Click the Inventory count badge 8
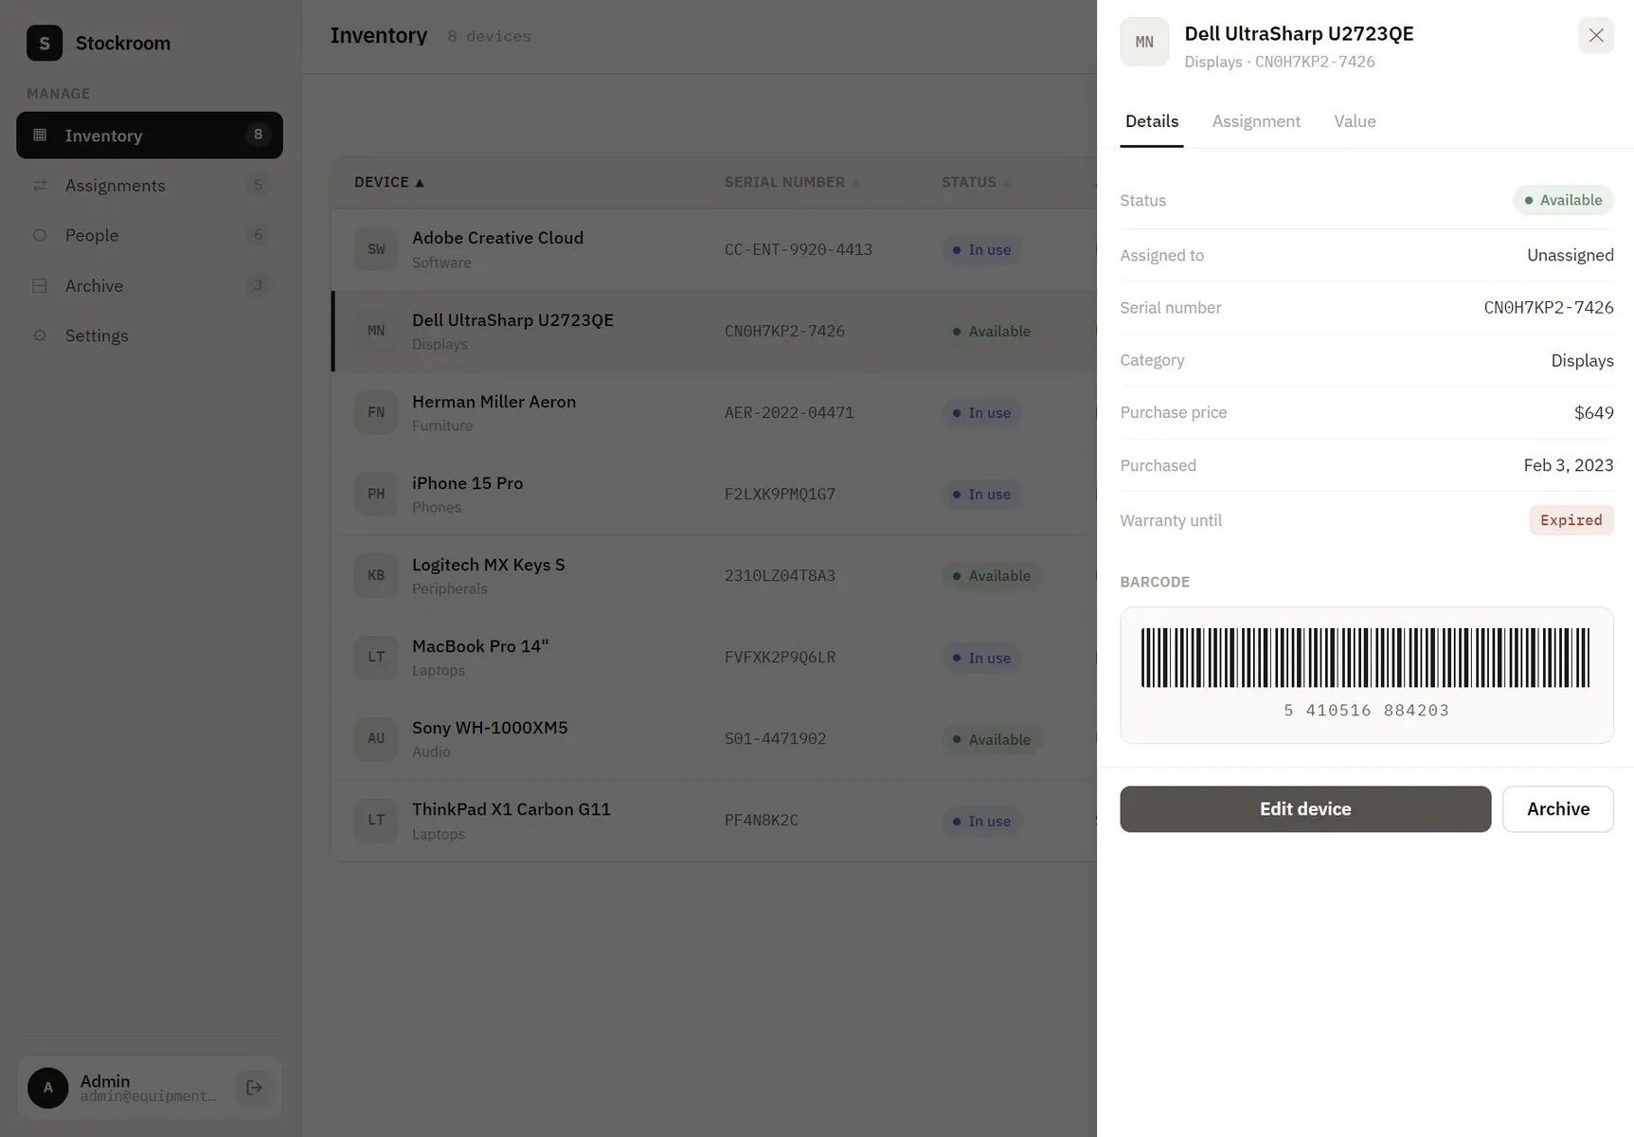Image resolution: width=1634 pixels, height=1137 pixels. tap(258, 135)
